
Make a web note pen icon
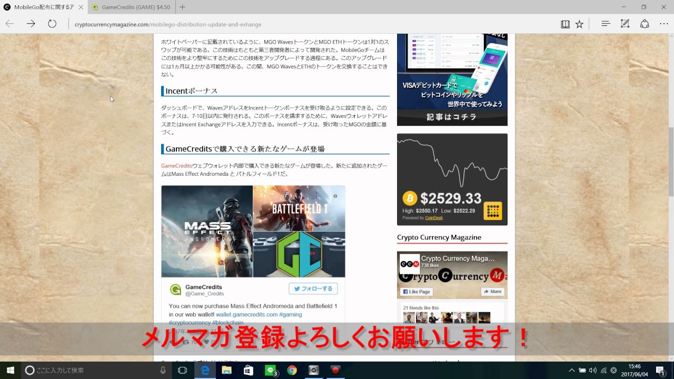[x=625, y=24]
